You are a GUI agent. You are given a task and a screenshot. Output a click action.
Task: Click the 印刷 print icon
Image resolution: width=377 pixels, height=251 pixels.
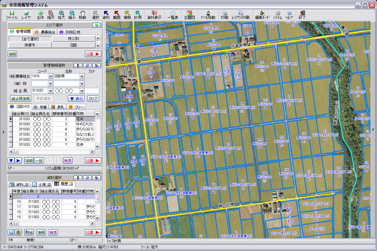coord(224,15)
